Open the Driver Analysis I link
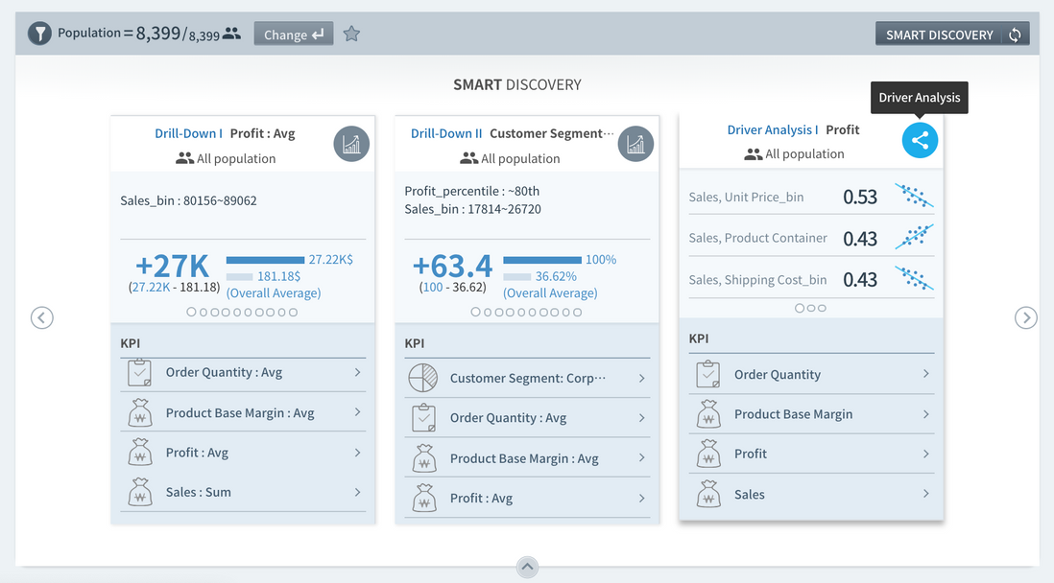Image resolution: width=1054 pixels, height=583 pixels. 773,129
